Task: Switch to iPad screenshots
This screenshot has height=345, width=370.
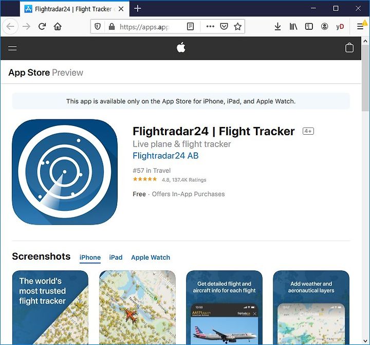Action: tap(116, 258)
